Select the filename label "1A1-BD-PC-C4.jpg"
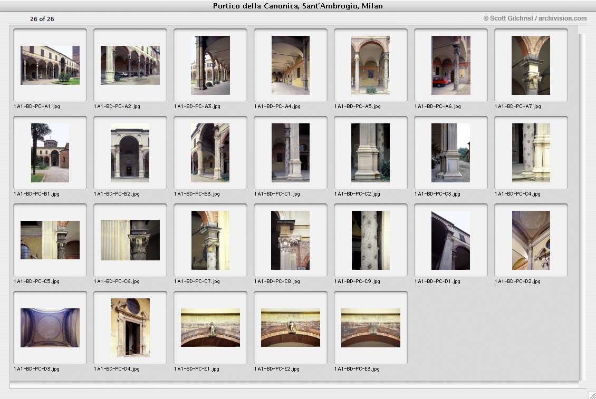Viewport: 596px width, 399px height. tap(518, 194)
